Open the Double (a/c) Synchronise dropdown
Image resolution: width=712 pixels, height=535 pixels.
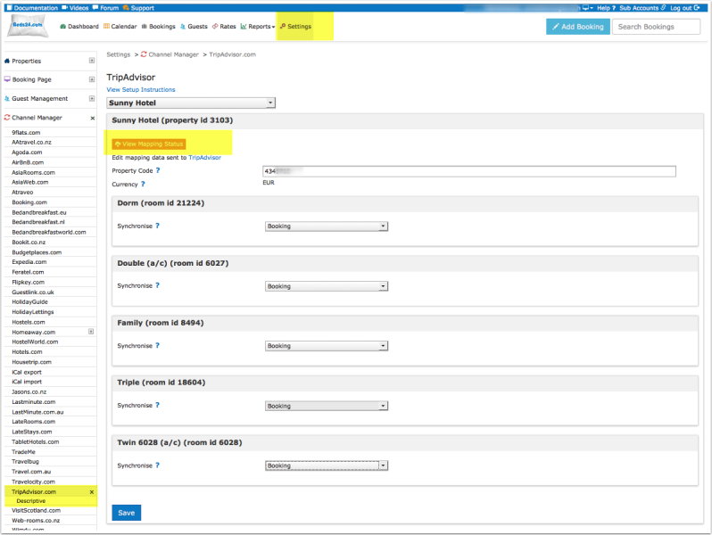[327, 286]
